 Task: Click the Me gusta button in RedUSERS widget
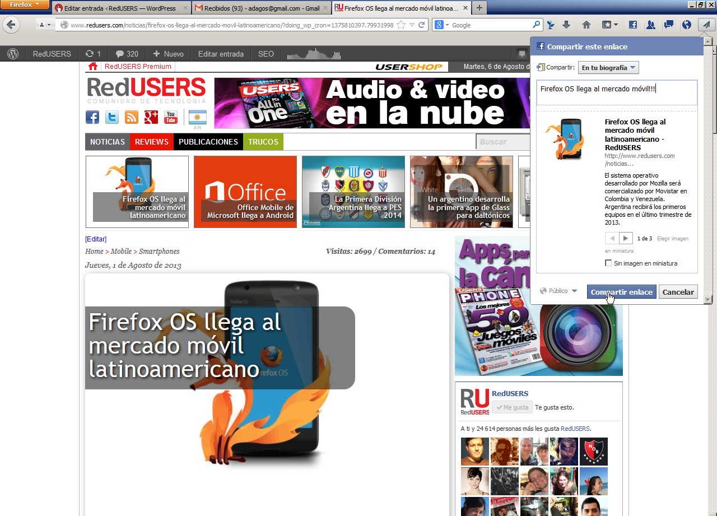512,407
